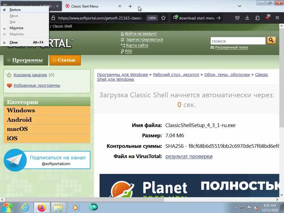The image size is (284, 213).
Task: Show hidden tray icons arrow
Action: tap(236, 208)
